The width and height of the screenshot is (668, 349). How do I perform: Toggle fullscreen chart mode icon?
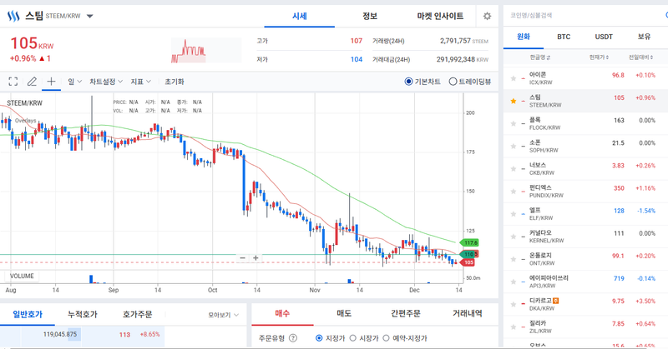(x=13, y=82)
